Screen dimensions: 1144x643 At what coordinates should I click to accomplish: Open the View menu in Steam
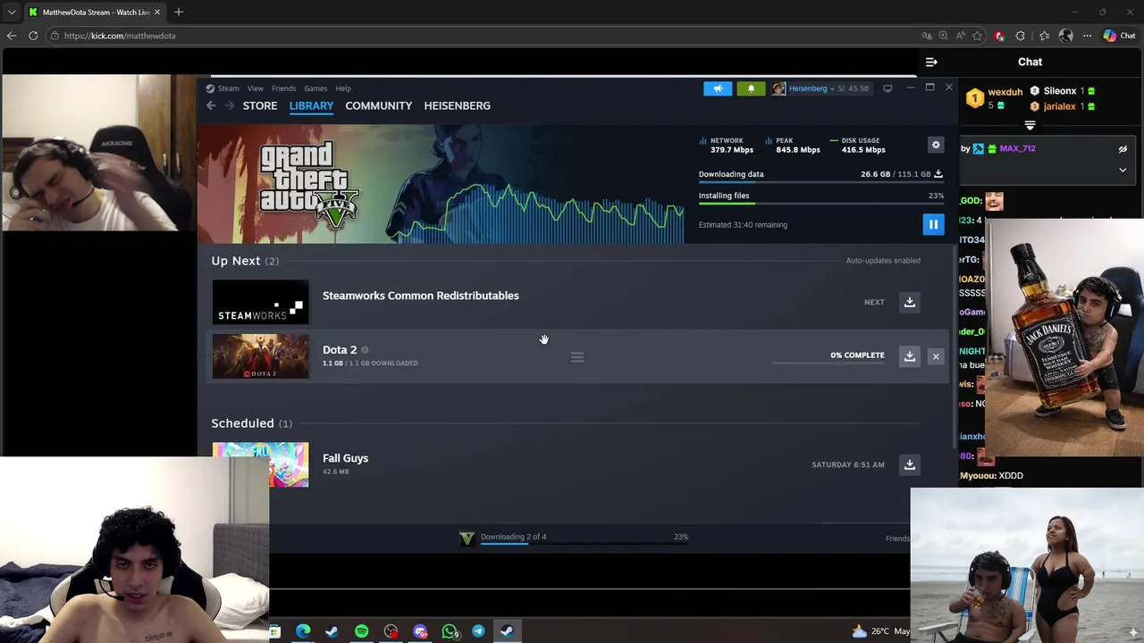click(256, 88)
